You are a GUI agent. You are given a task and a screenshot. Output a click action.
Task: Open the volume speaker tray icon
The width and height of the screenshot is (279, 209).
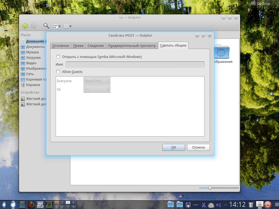tap(218, 205)
